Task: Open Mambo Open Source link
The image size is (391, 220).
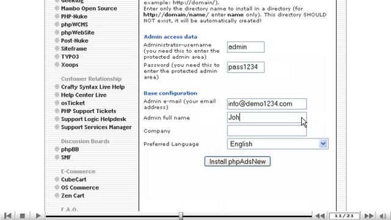Action: point(89,8)
